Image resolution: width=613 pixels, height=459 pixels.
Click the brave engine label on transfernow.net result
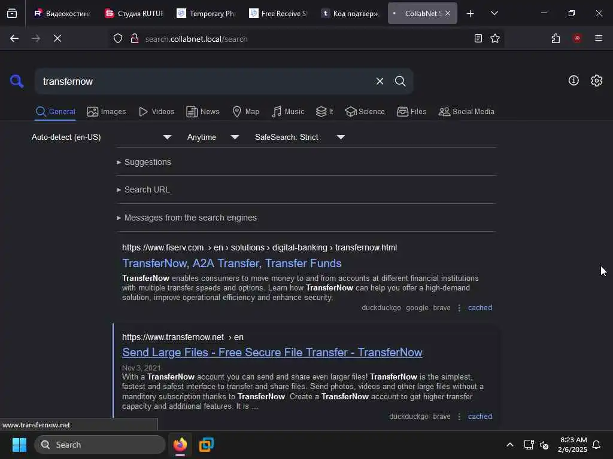[x=442, y=417]
